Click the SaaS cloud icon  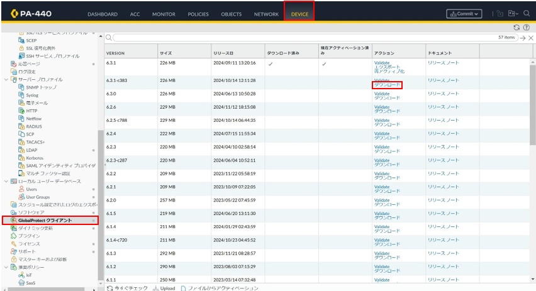point(21,283)
